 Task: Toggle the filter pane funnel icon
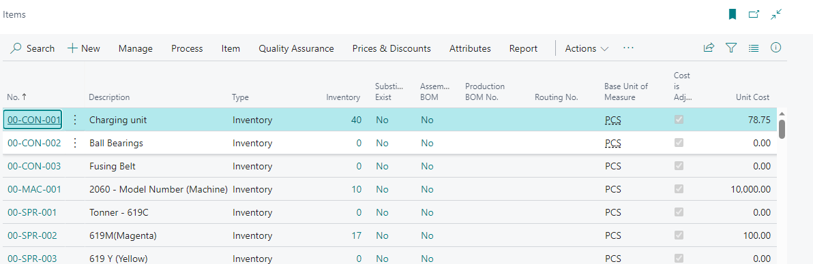(731, 48)
